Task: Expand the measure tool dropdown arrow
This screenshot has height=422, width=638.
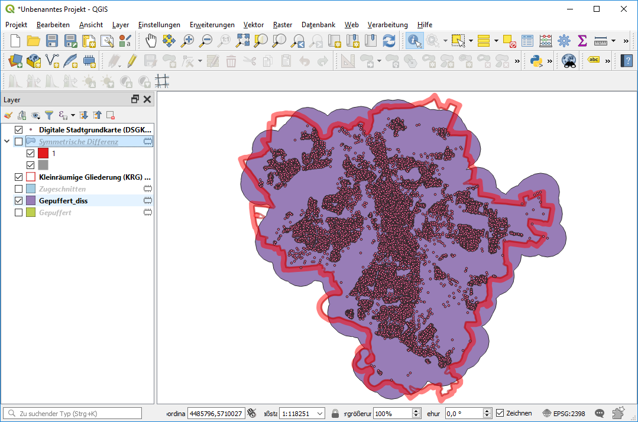Action: pyautogui.click(x=613, y=41)
